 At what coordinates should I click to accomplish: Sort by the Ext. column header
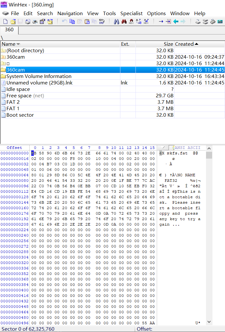128,44
